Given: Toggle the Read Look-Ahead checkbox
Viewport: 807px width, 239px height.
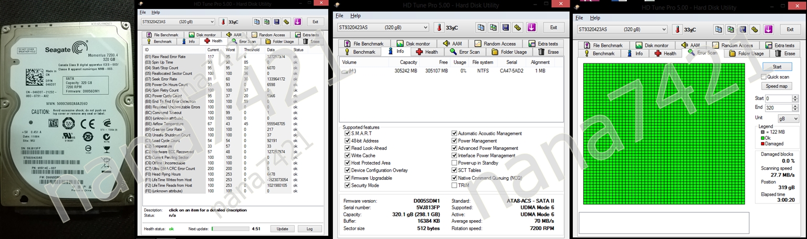Looking at the screenshot, I should pyautogui.click(x=347, y=148).
